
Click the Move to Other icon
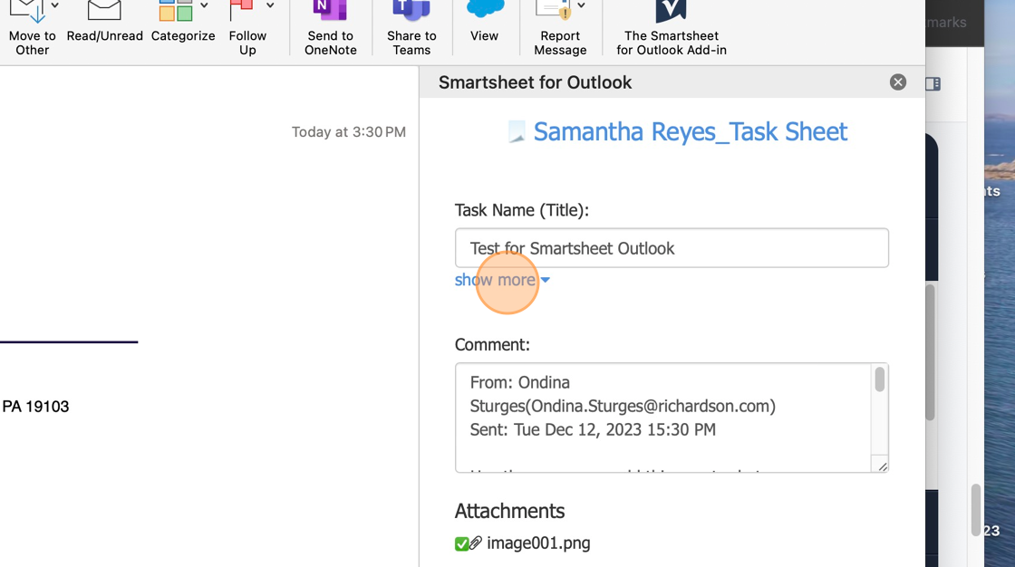pos(26,11)
